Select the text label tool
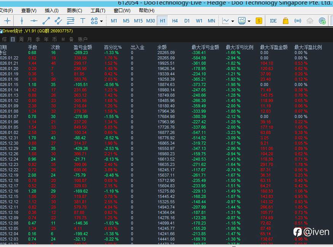The image size is (333, 247). tap(83, 21)
